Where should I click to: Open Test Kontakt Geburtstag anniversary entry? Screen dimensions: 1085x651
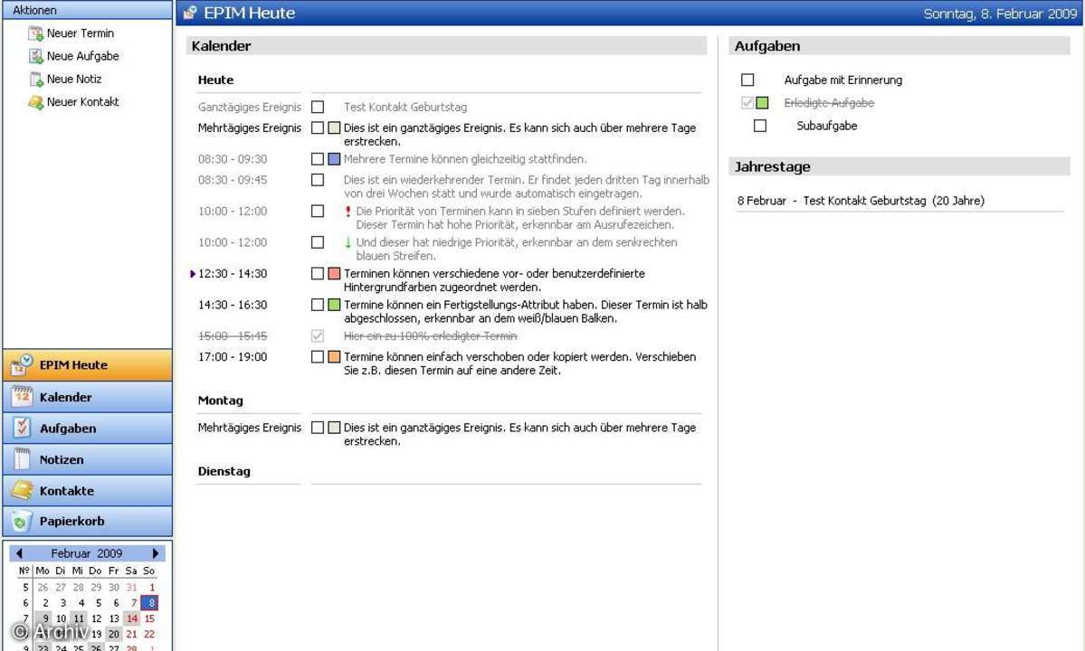point(861,201)
